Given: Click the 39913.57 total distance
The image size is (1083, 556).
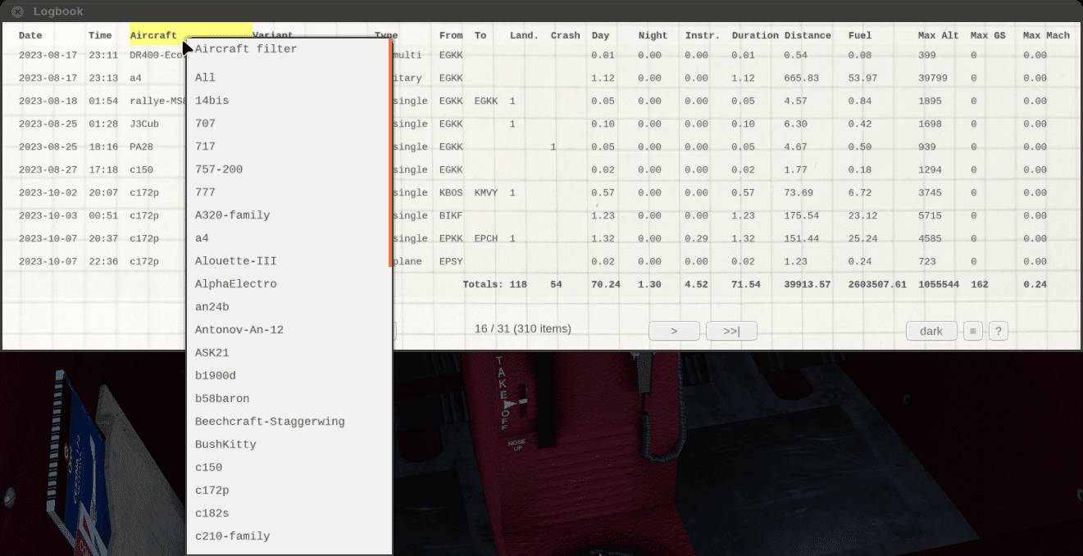Looking at the screenshot, I should 807,284.
